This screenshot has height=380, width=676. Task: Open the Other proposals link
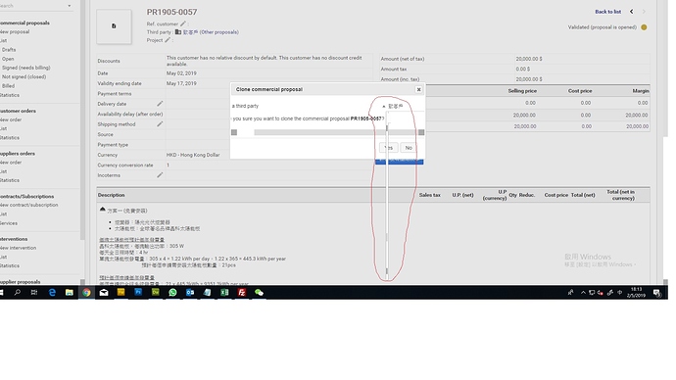[219, 32]
